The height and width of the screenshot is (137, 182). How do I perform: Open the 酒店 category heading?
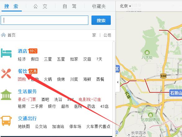pyautogui.click(x=22, y=51)
